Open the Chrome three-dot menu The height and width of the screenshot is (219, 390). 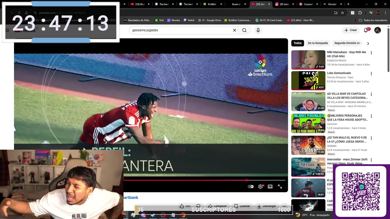click(x=385, y=13)
